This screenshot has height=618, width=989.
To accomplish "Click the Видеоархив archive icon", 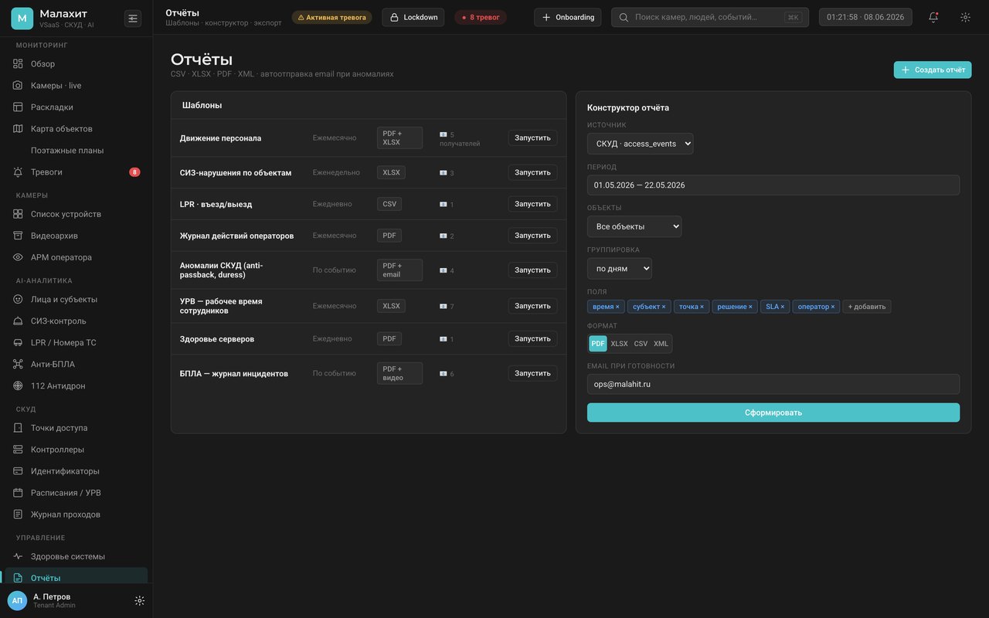I will [18, 236].
